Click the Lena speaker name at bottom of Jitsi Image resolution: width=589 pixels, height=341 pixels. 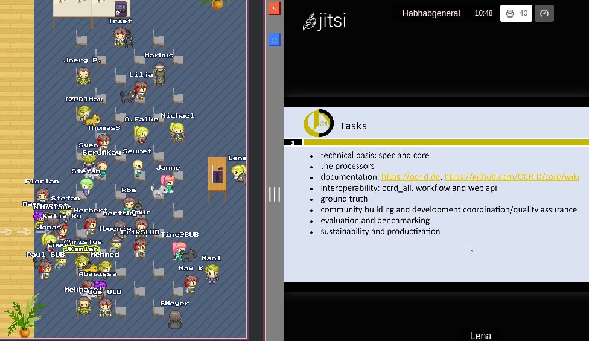480,336
